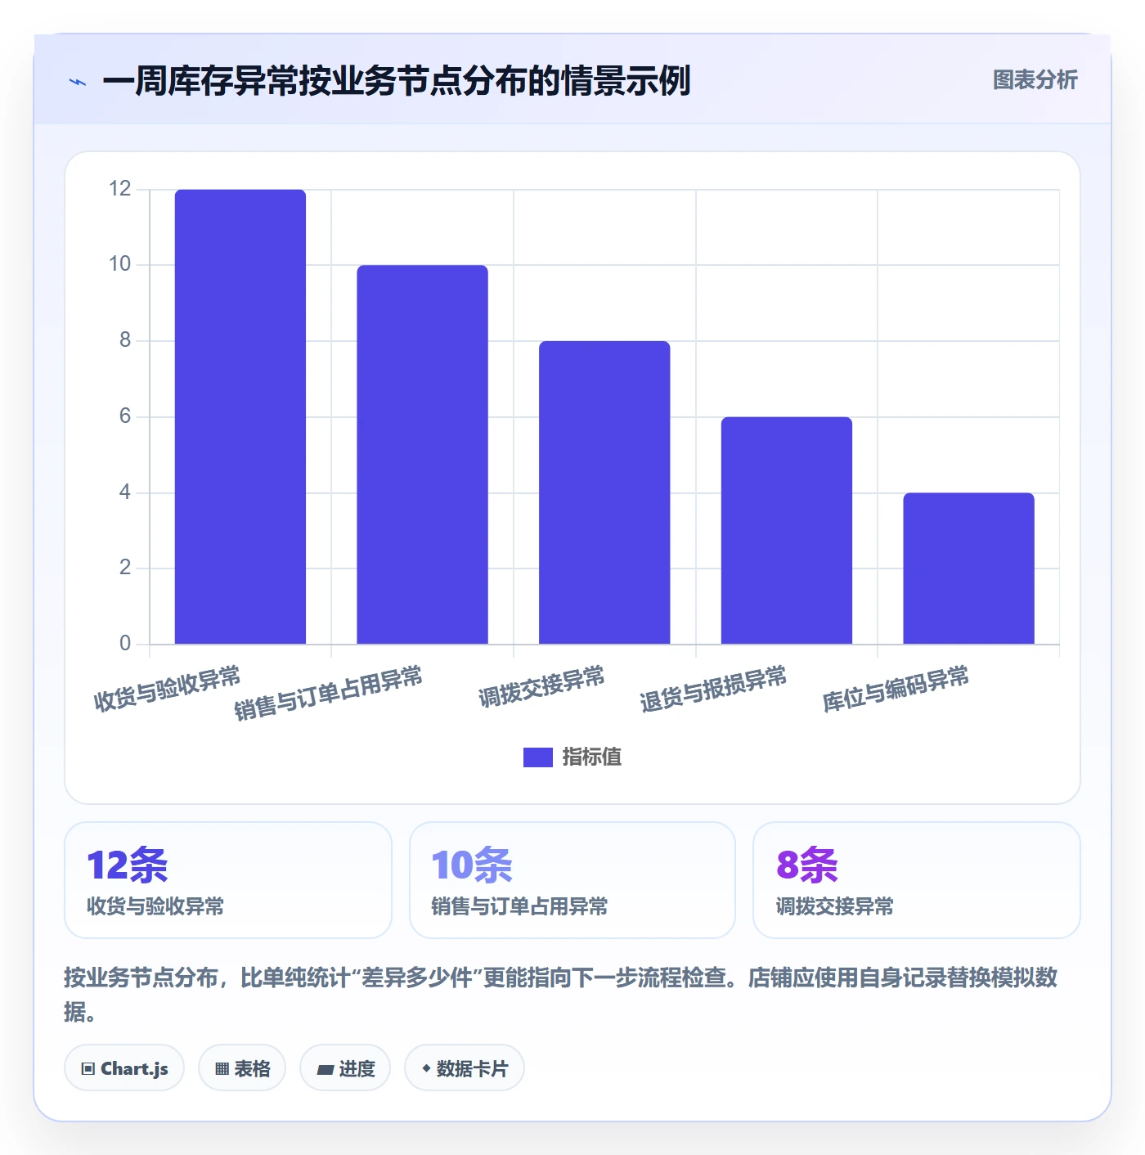Click the 收货与验收异常 x-axis label
The image size is (1145, 1155).
167,689
